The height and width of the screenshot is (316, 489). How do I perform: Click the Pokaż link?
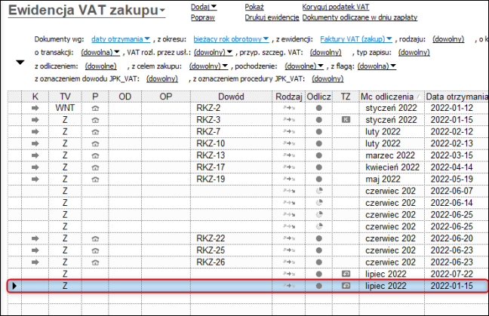tap(254, 7)
